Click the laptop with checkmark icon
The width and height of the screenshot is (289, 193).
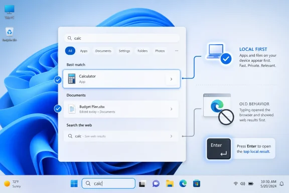tap(219, 54)
